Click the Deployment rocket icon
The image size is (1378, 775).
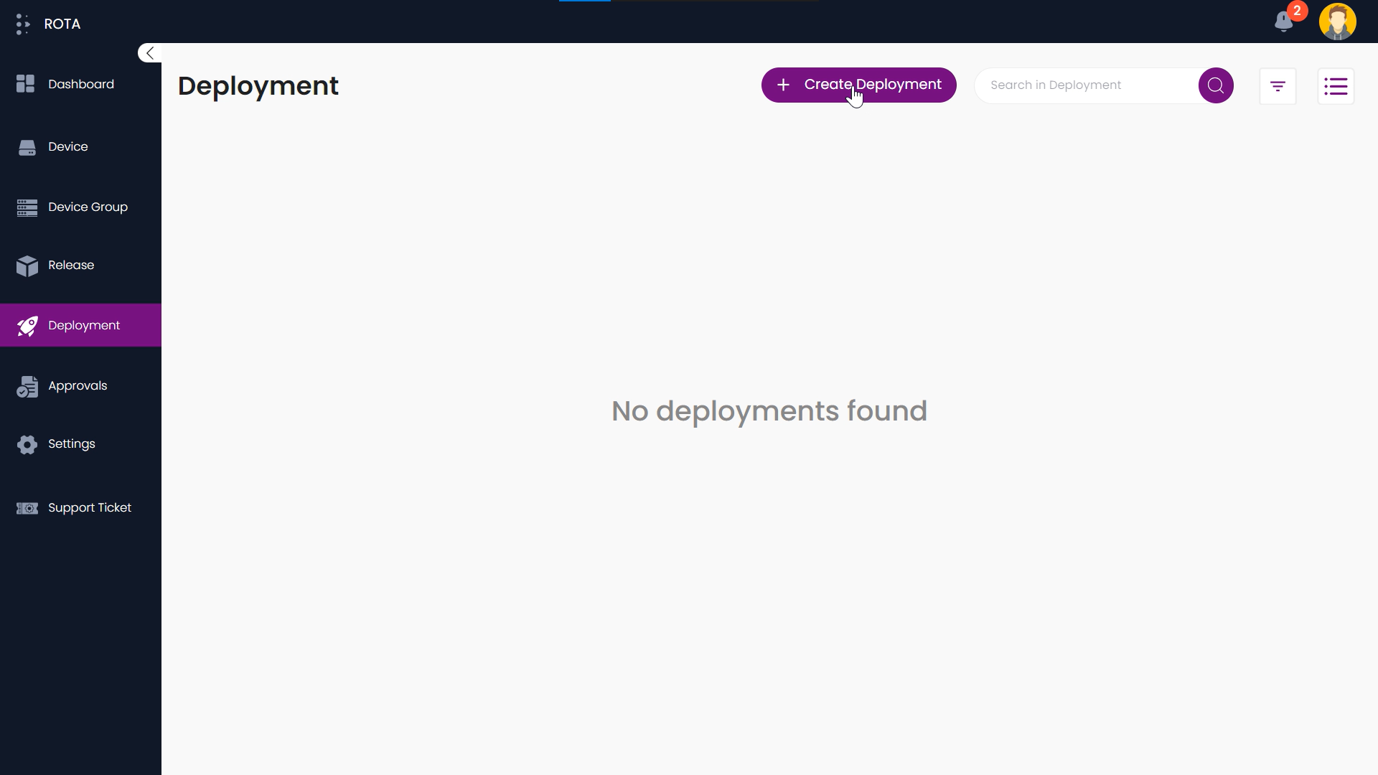(x=27, y=325)
